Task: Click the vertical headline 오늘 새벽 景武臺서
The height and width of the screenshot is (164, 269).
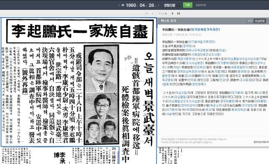Action: pyautogui.click(x=149, y=99)
